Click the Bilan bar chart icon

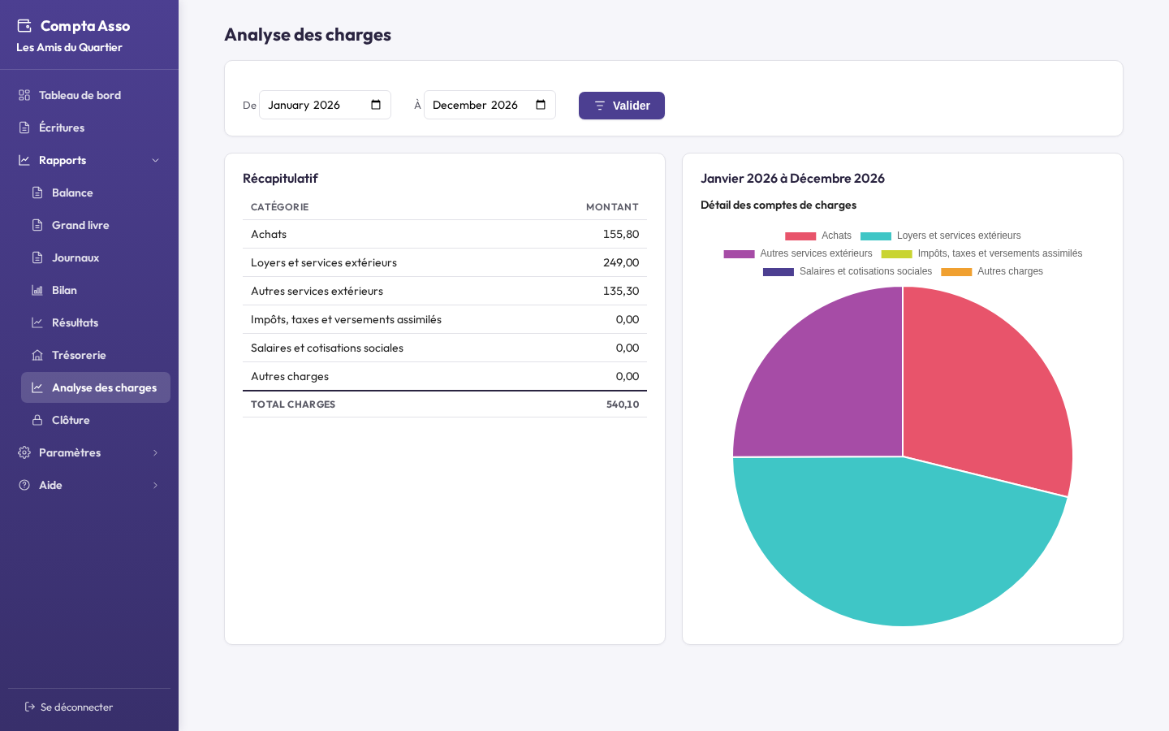tap(37, 290)
